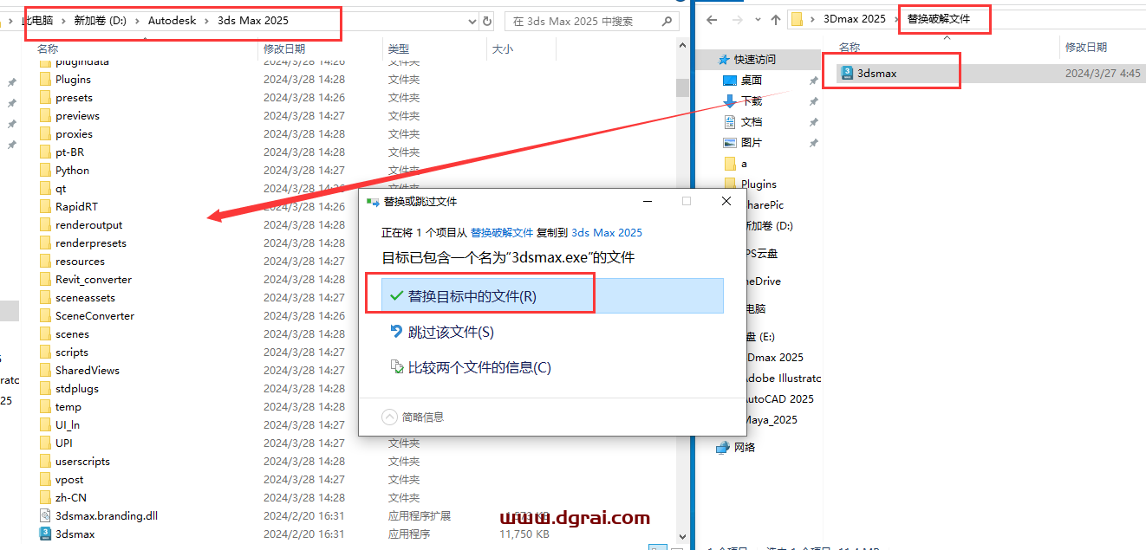Viewport: 1146px width, 550px height.
Task: Click the 3dsmax file icon in right window
Action: (x=847, y=74)
